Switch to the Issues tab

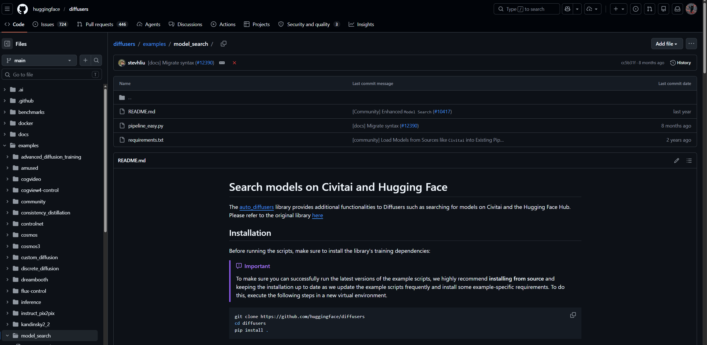[x=50, y=24]
